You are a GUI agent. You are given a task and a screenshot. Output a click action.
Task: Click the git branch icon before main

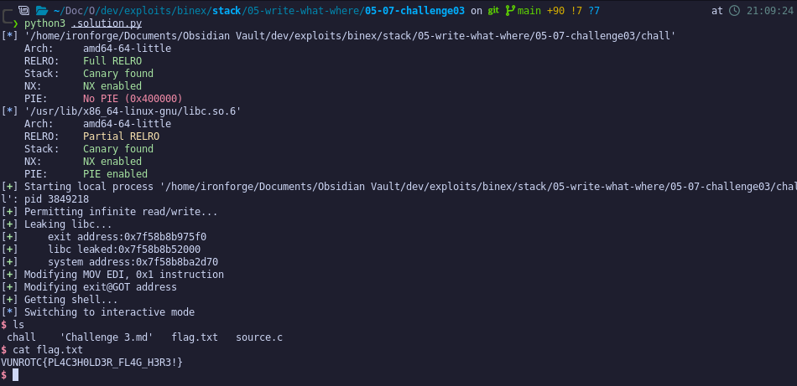[510, 11]
